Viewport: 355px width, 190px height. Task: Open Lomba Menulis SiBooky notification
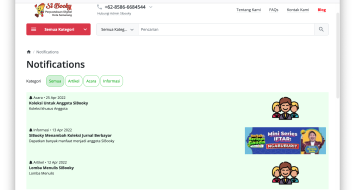[x=51, y=168]
